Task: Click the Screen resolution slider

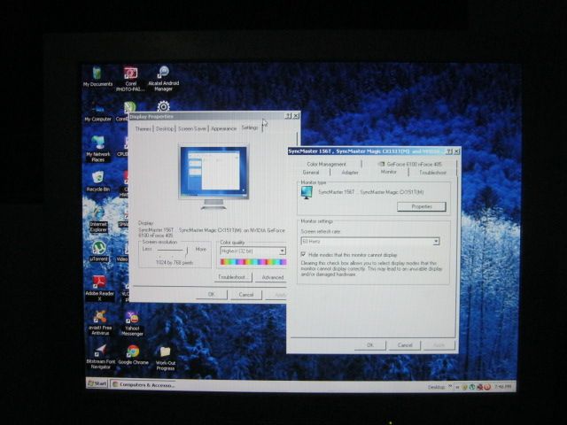Action: (184, 251)
